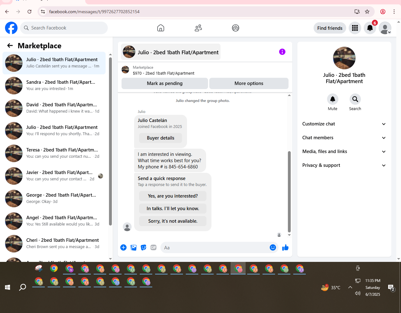Click Find friends button

[x=330, y=28]
